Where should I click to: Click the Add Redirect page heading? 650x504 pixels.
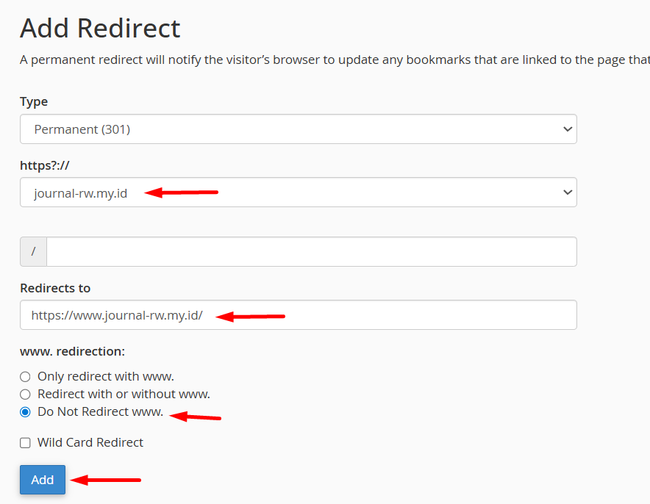pyautogui.click(x=100, y=29)
